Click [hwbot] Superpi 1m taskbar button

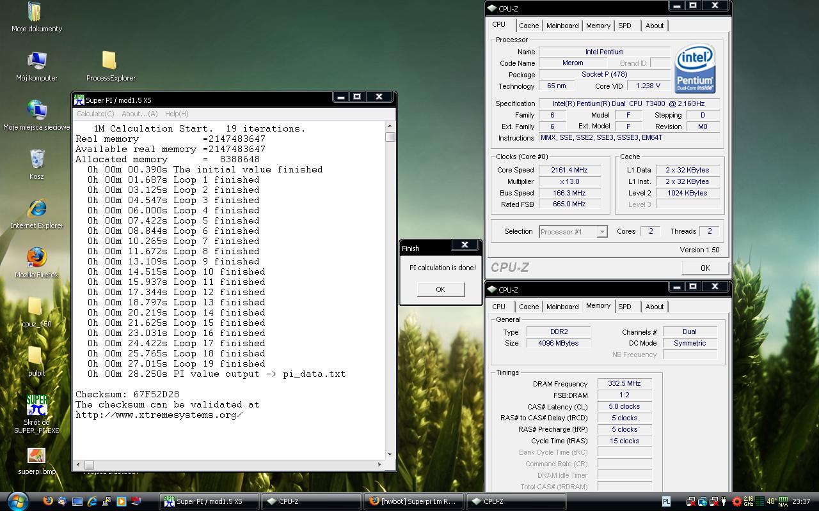(413, 501)
